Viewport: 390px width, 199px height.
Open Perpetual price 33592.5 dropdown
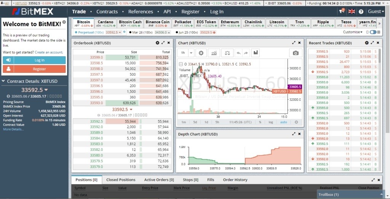[113, 32]
